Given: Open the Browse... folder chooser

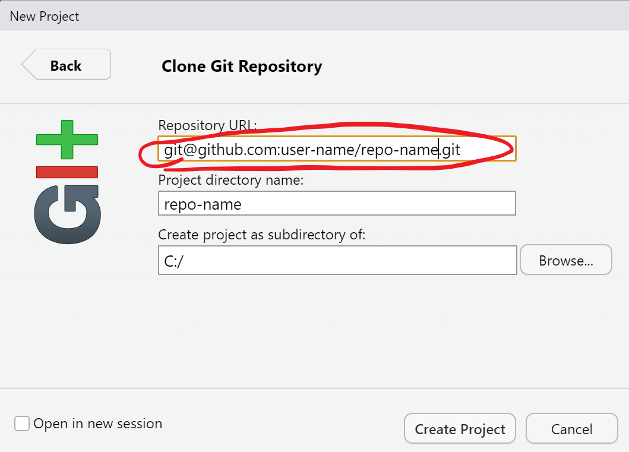Looking at the screenshot, I should click(565, 260).
